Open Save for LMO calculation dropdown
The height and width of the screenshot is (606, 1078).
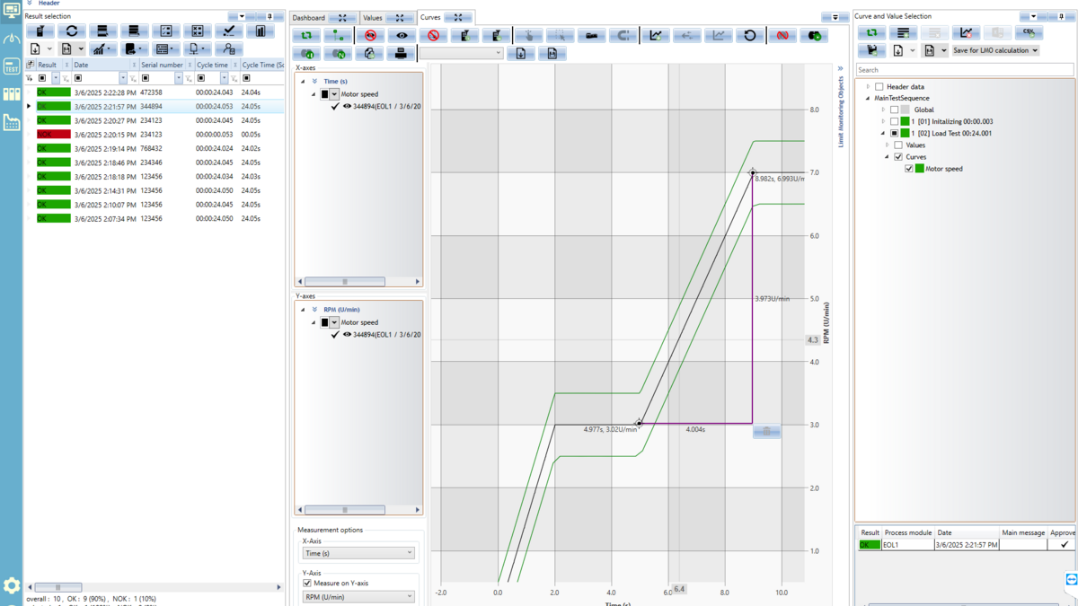point(995,50)
